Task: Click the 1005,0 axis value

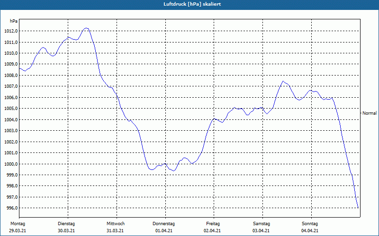Action: (11, 109)
